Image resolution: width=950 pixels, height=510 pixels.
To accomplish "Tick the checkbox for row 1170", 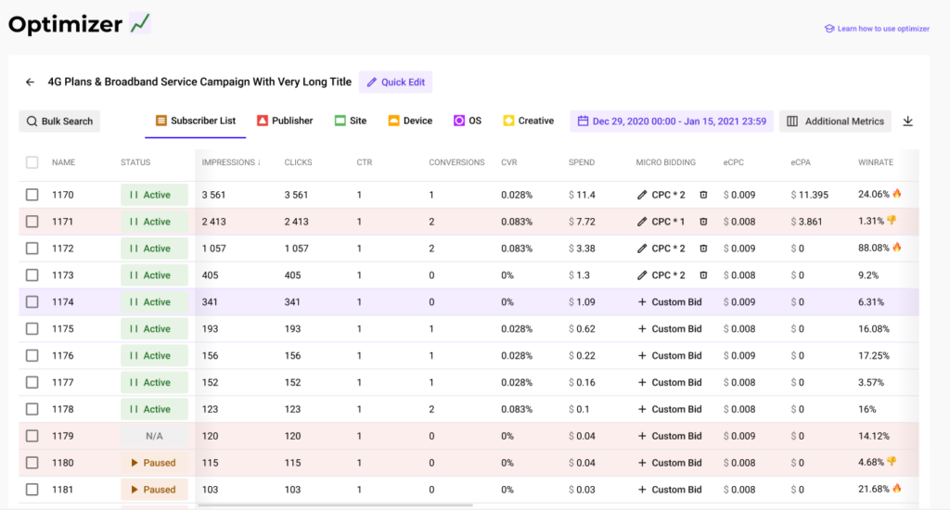I will (32, 196).
